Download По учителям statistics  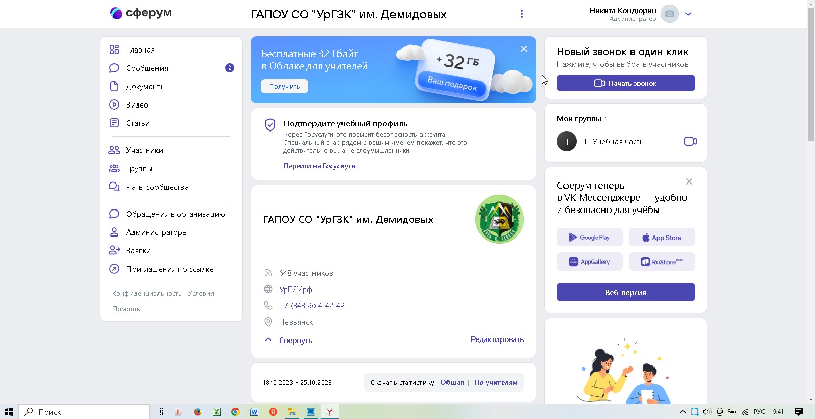pos(495,382)
